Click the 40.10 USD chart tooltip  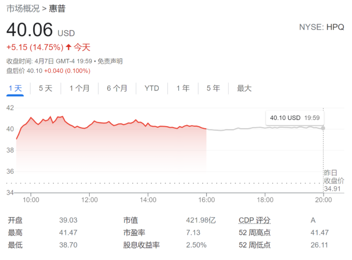tap(295, 118)
